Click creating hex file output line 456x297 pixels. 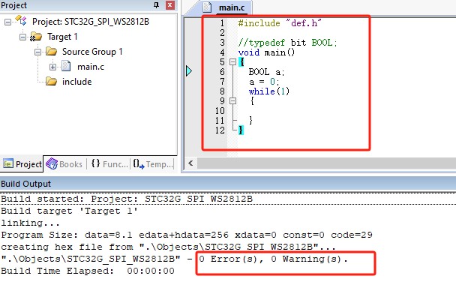[169, 247]
